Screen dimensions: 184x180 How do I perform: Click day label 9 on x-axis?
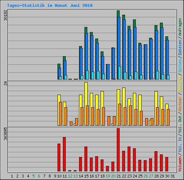55,176
